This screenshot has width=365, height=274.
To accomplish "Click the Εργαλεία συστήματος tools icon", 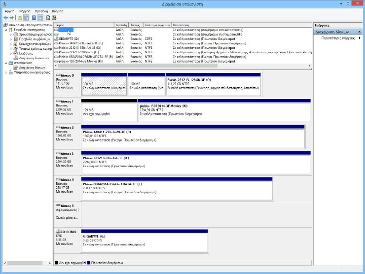I will 10,30.
